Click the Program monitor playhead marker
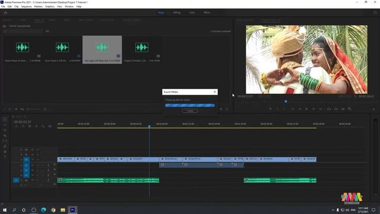 (x=286, y=102)
